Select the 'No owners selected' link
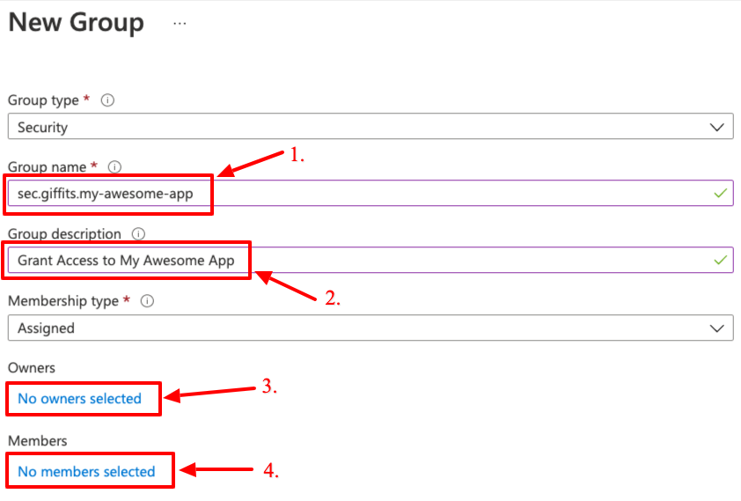 79,399
